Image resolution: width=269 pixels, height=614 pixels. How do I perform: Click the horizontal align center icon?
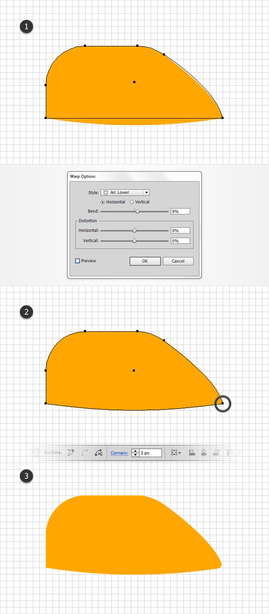[x=204, y=453]
